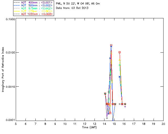Click the lowest purple plus marker near time 14
Screen dimensions: 168x134
(x=107, y=118)
